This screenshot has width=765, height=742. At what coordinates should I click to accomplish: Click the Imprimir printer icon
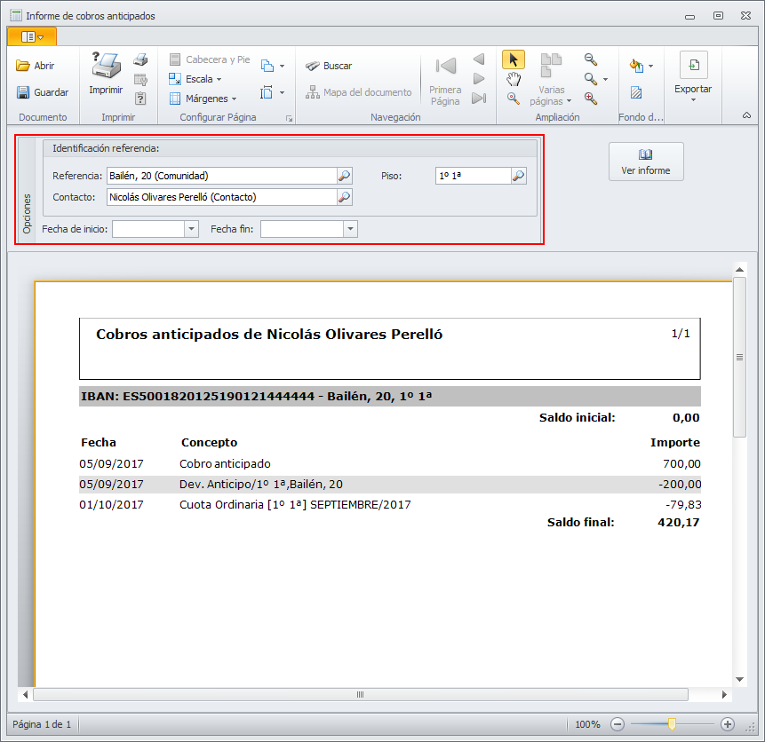(x=106, y=66)
